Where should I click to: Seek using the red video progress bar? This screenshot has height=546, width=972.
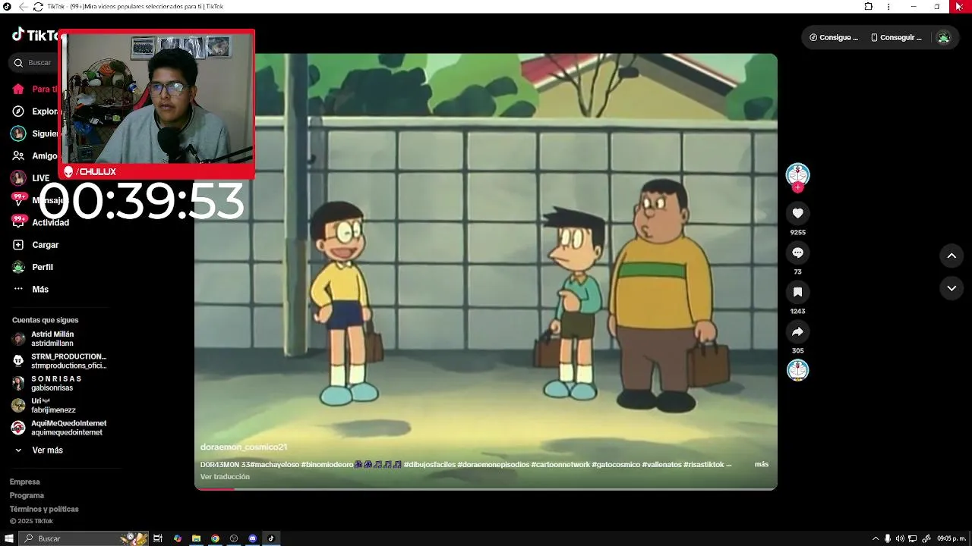point(486,488)
